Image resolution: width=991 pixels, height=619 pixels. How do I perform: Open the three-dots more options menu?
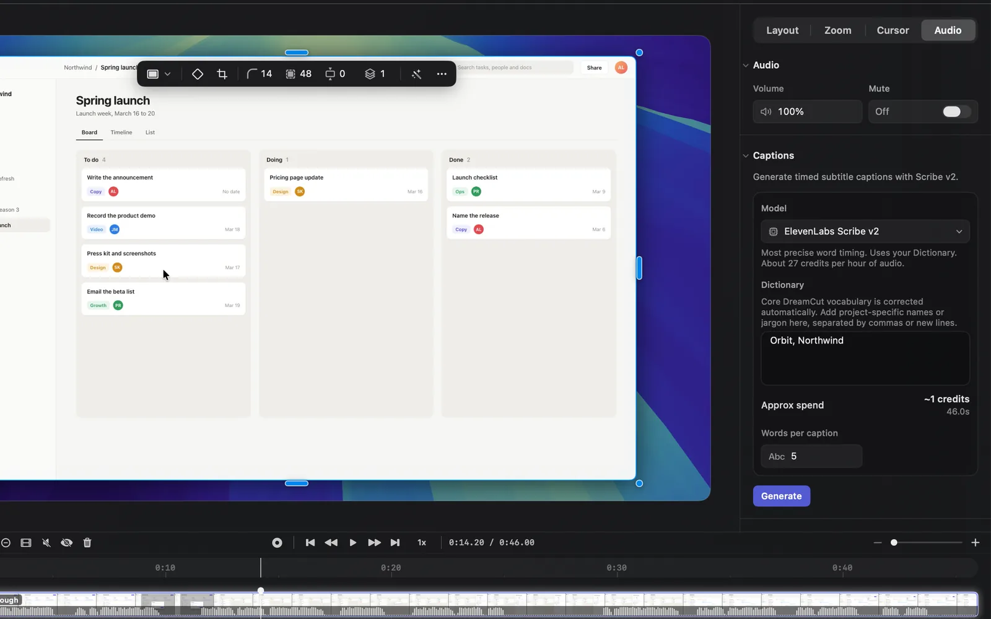pyautogui.click(x=442, y=74)
